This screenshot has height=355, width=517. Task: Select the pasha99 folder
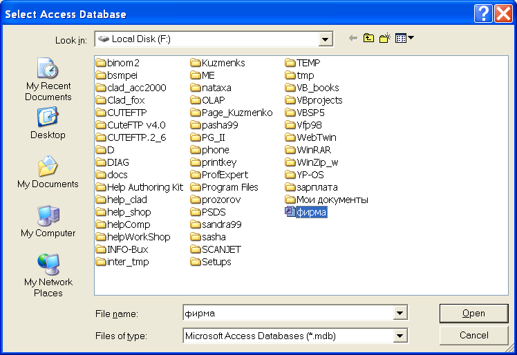click(214, 125)
